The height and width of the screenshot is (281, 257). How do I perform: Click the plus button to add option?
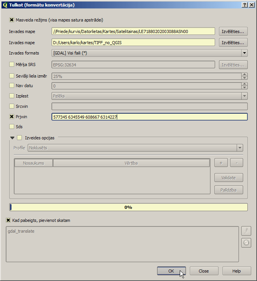click(221, 163)
